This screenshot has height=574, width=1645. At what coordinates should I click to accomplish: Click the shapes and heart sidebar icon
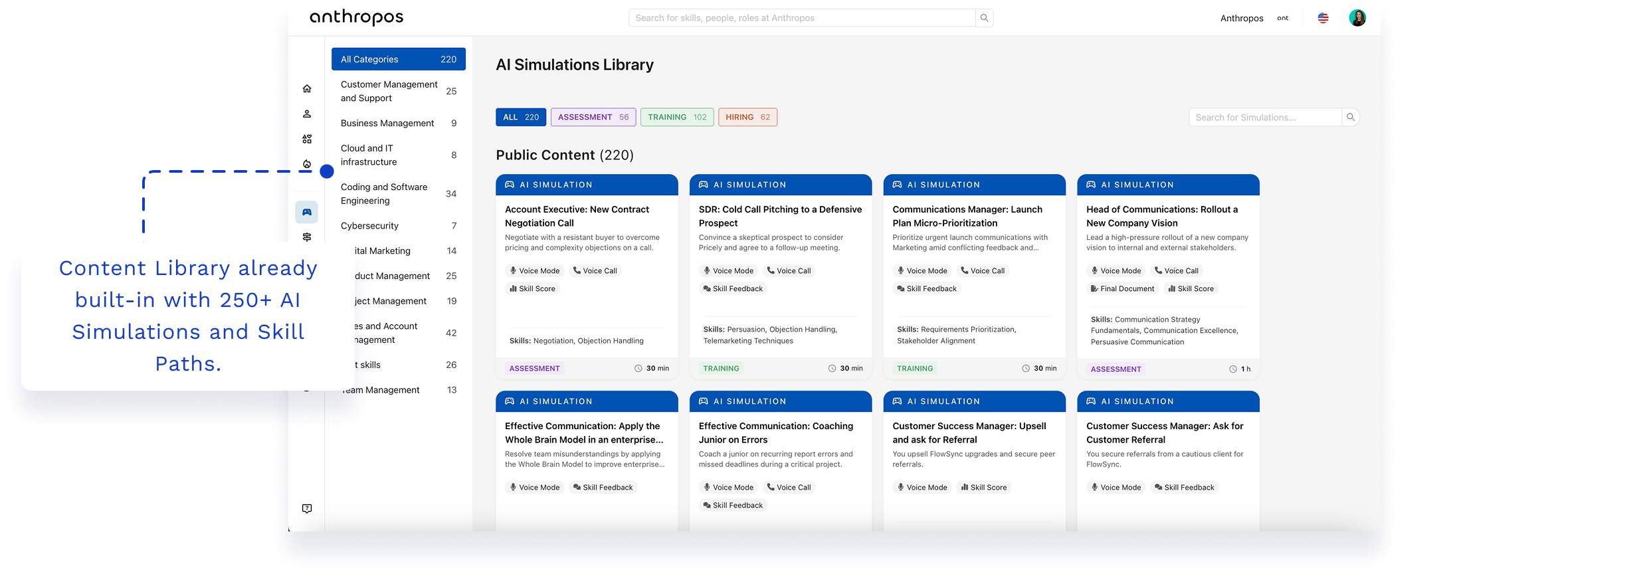click(307, 139)
